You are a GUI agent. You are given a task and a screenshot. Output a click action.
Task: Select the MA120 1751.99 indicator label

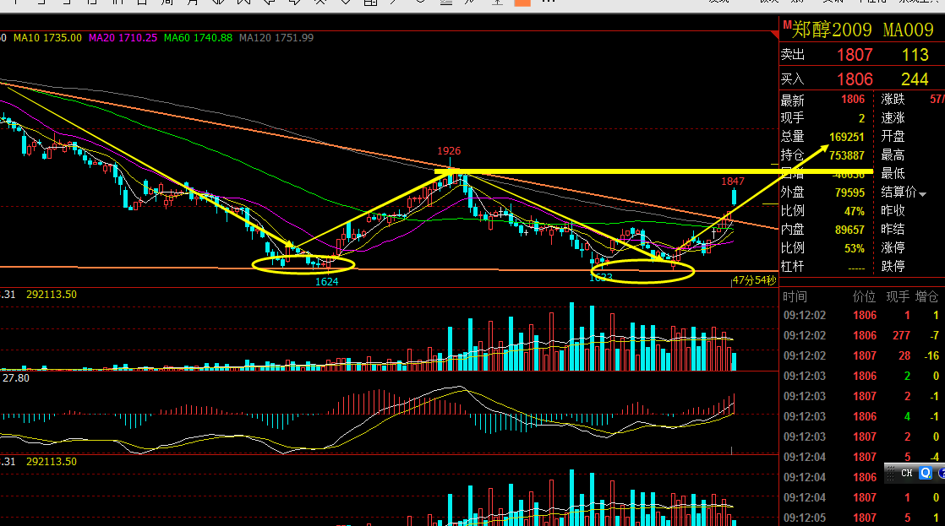coord(276,38)
